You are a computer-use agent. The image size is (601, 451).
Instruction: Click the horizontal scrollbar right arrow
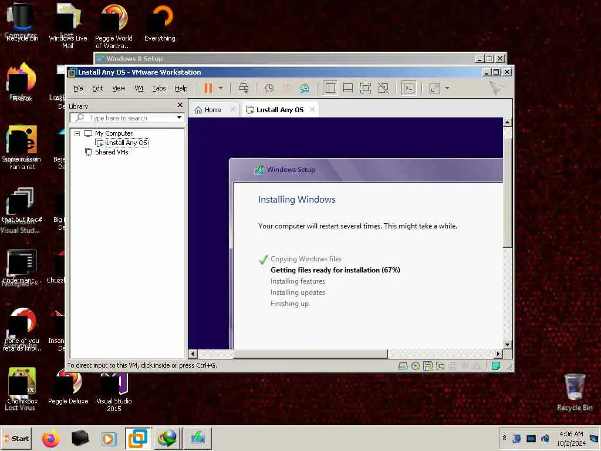tap(498, 354)
